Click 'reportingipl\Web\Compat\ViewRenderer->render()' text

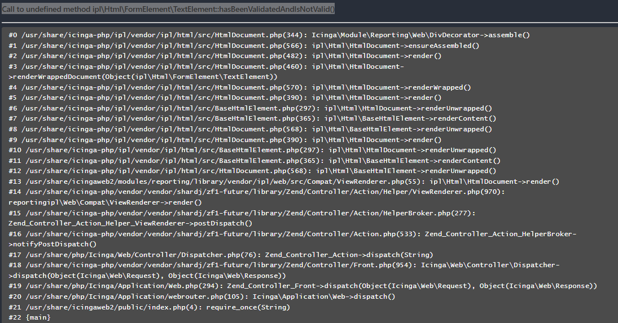point(105,202)
